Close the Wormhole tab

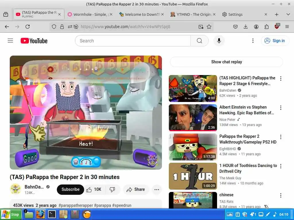pyautogui.click(x=111, y=14)
